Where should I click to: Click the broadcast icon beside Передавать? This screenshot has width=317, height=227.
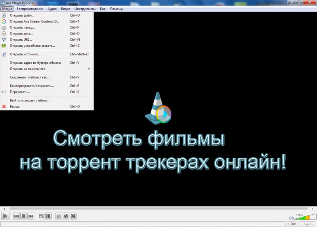pyautogui.click(x=4, y=92)
